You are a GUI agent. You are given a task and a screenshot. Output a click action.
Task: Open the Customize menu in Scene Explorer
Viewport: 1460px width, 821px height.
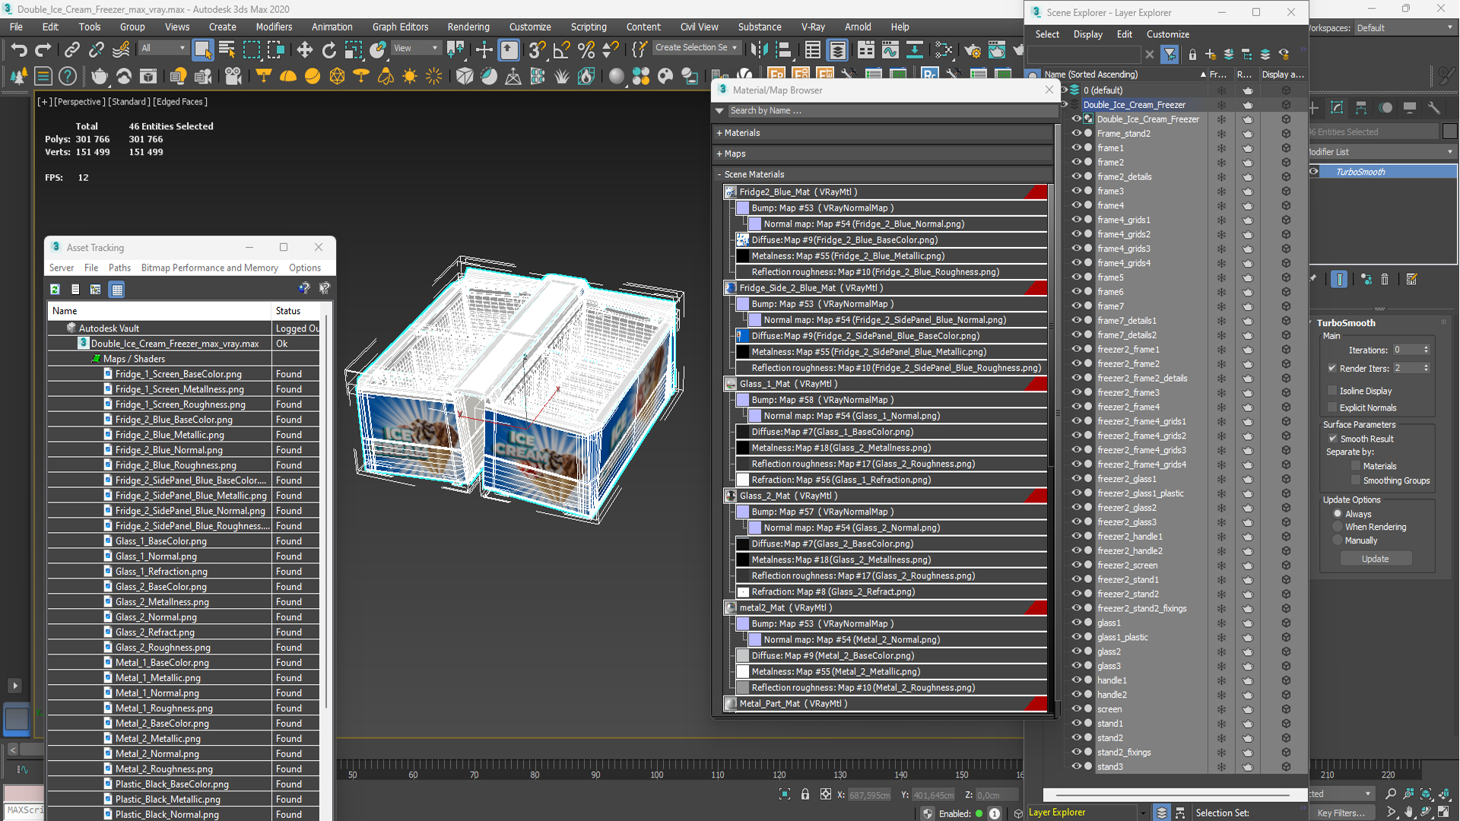1167,34
